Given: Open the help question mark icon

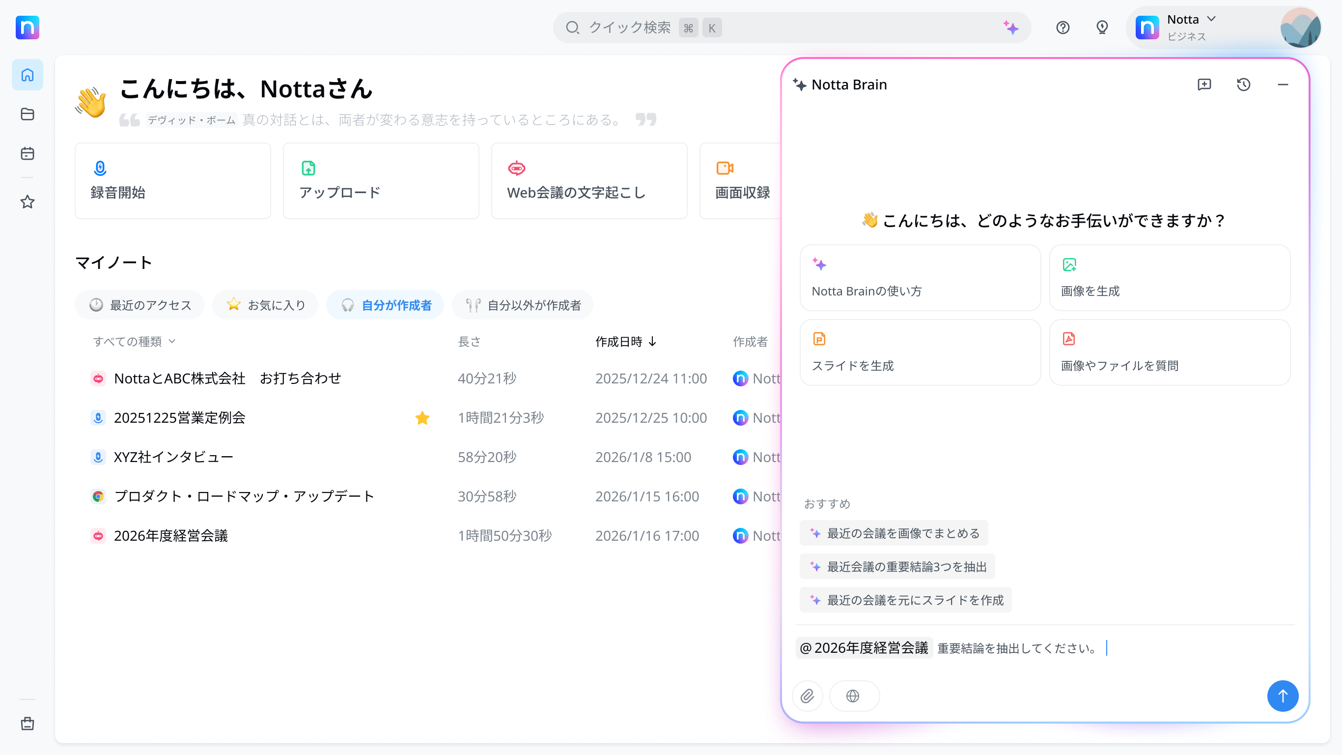Looking at the screenshot, I should click(1063, 28).
